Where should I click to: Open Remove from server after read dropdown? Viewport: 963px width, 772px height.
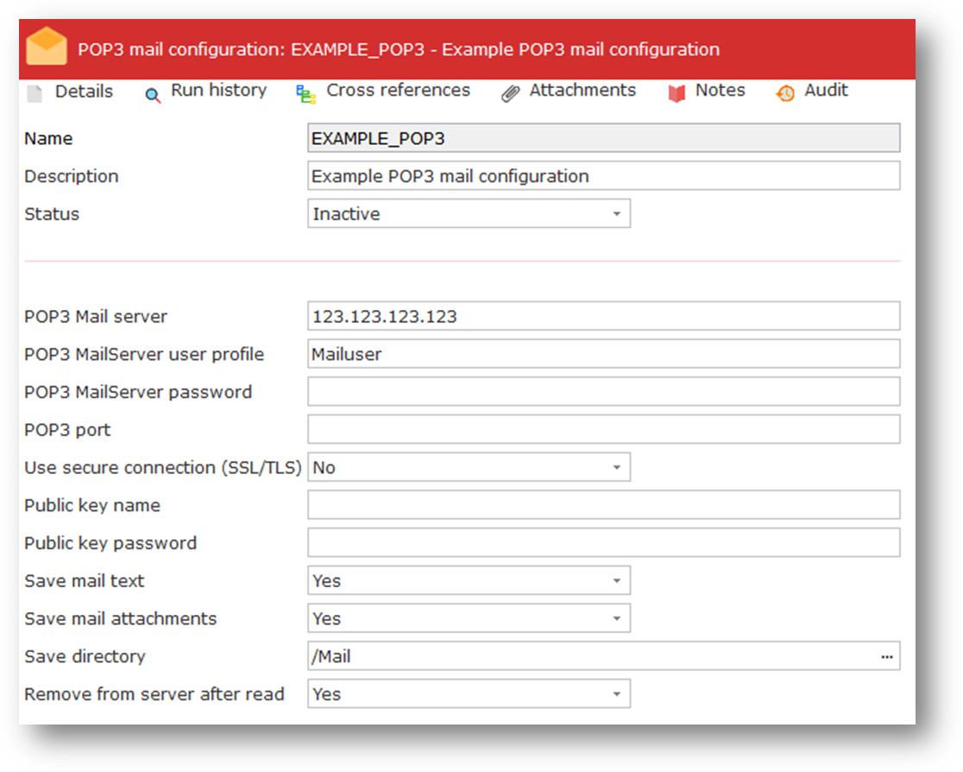pos(616,694)
